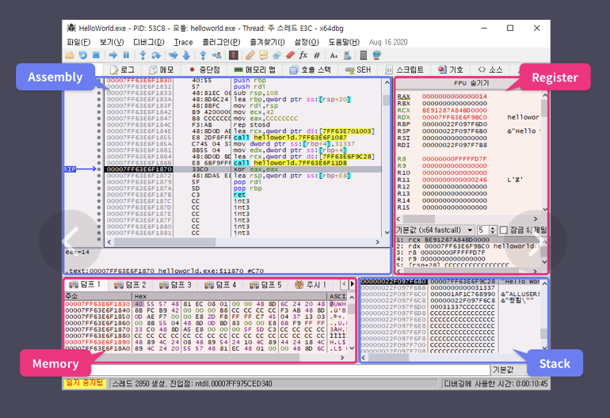
Task: Switch to the 로그 tab
Action: 122,70
